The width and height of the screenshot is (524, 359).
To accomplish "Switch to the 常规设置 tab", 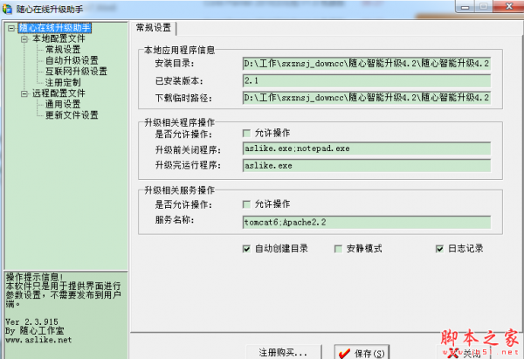I will pyautogui.click(x=154, y=28).
